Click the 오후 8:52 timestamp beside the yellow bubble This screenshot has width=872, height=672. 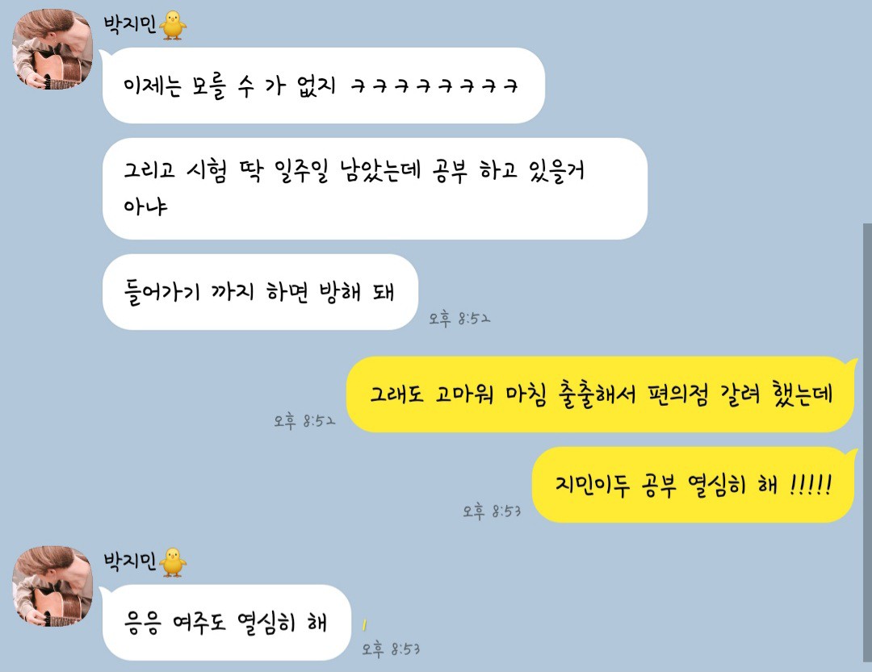[x=304, y=421]
